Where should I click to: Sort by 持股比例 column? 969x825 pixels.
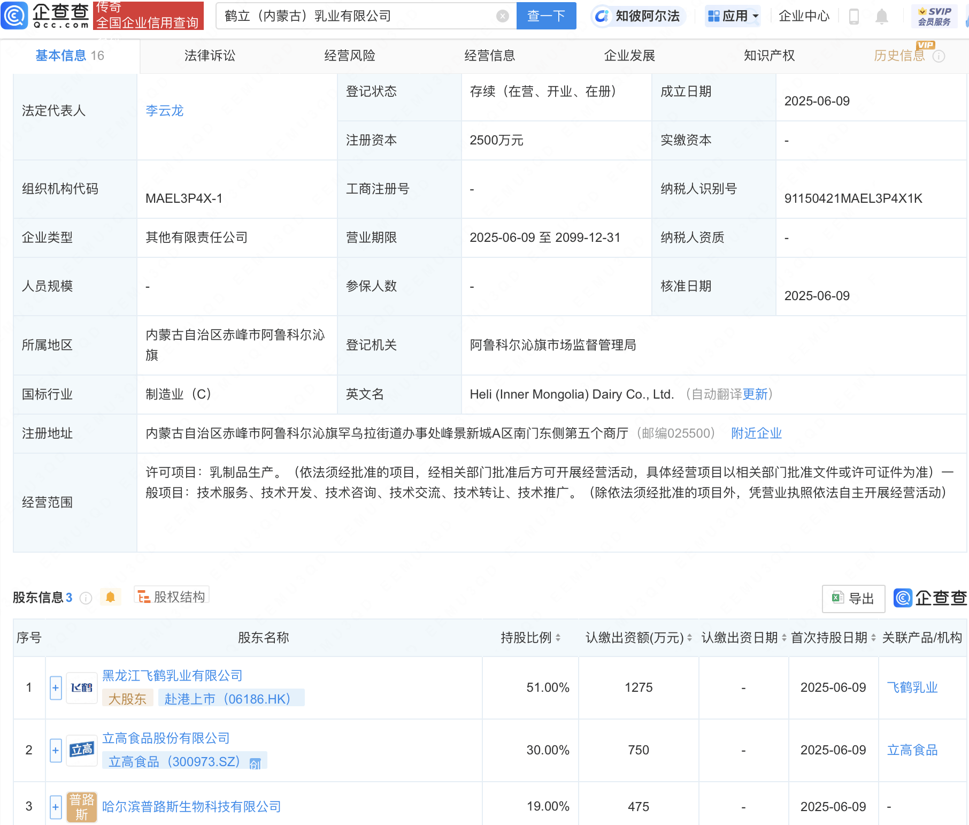(x=558, y=638)
